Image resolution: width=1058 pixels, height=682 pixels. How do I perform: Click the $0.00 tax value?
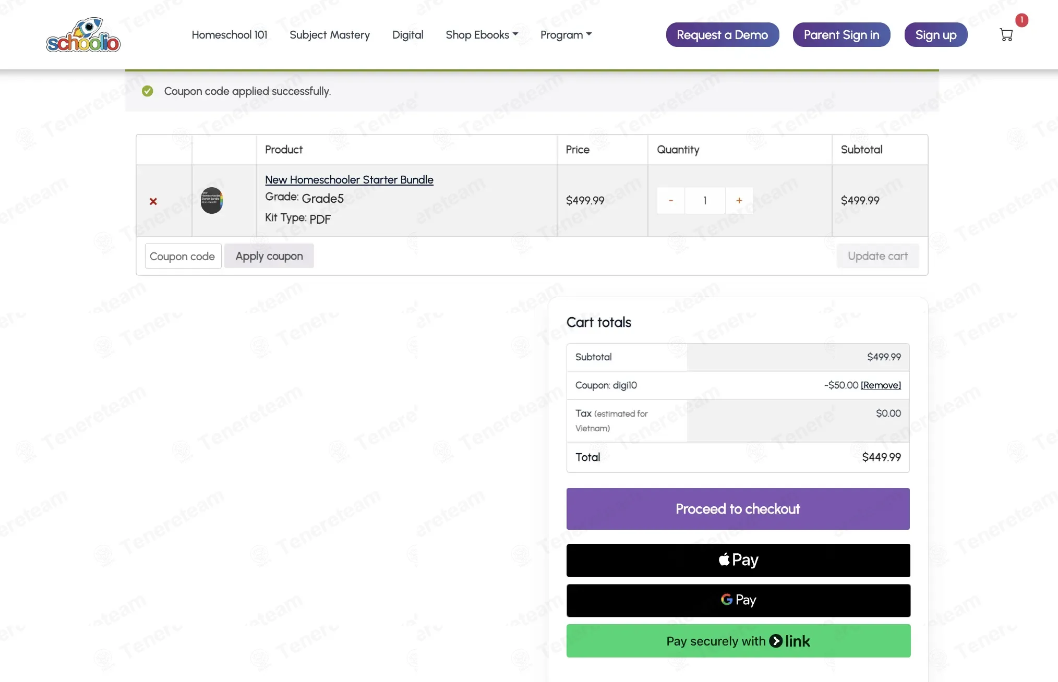[x=888, y=413]
